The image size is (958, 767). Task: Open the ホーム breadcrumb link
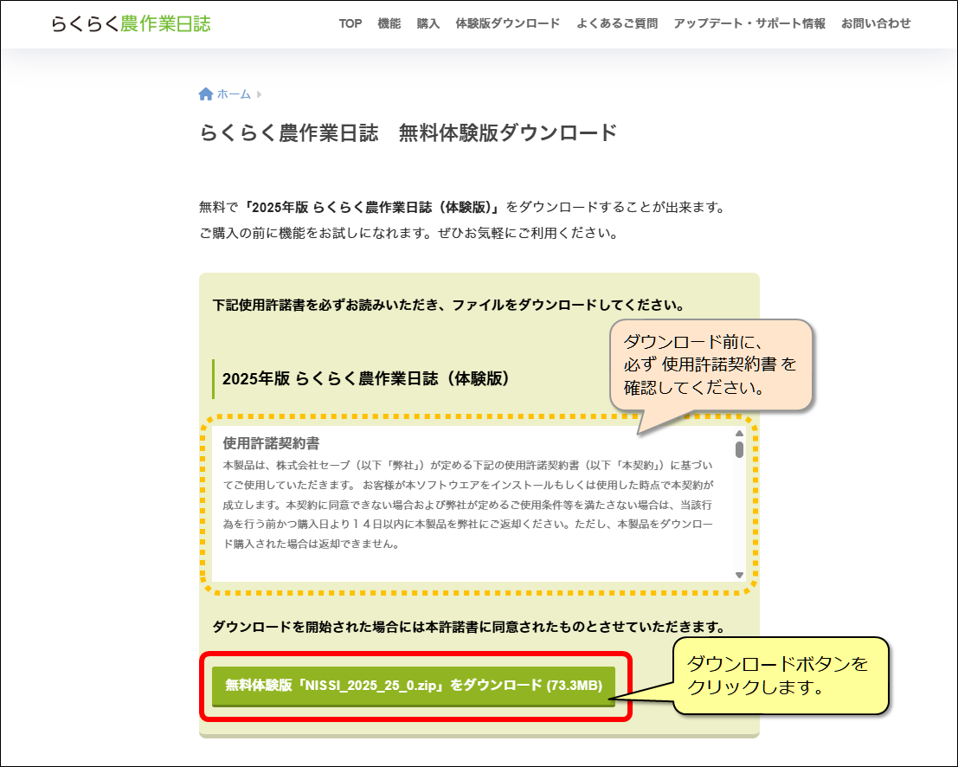click(234, 94)
